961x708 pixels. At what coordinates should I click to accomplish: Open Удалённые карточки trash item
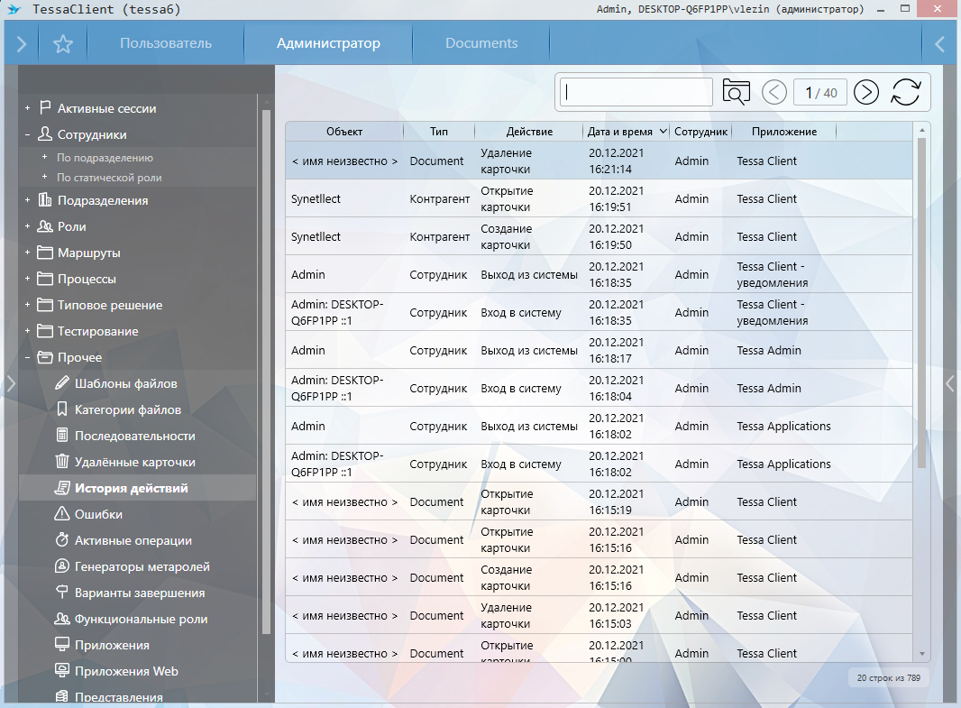[x=134, y=462]
